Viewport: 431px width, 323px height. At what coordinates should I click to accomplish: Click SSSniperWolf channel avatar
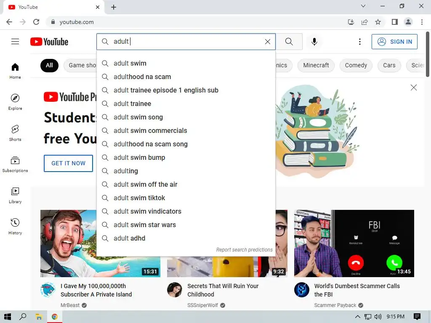coord(175,290)
